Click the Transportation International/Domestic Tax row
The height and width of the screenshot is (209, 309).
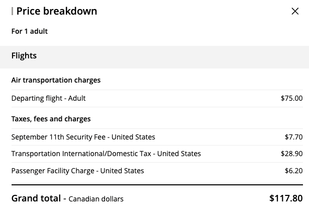coord(106,154)
